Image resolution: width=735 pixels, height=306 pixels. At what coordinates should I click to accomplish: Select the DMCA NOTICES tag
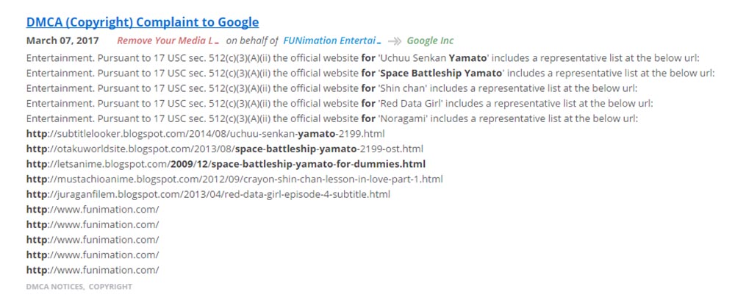tap(54, 286)
